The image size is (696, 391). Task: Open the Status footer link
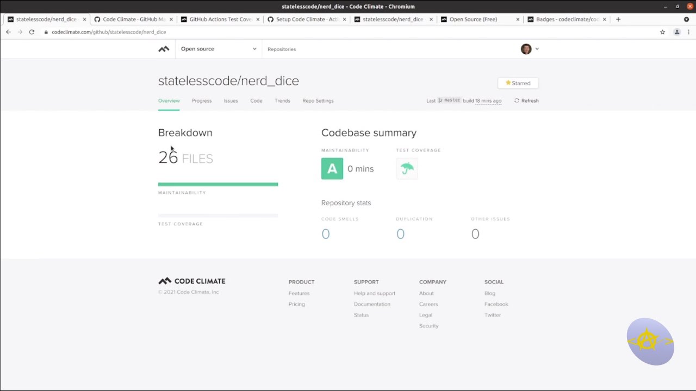coord(361,315)
